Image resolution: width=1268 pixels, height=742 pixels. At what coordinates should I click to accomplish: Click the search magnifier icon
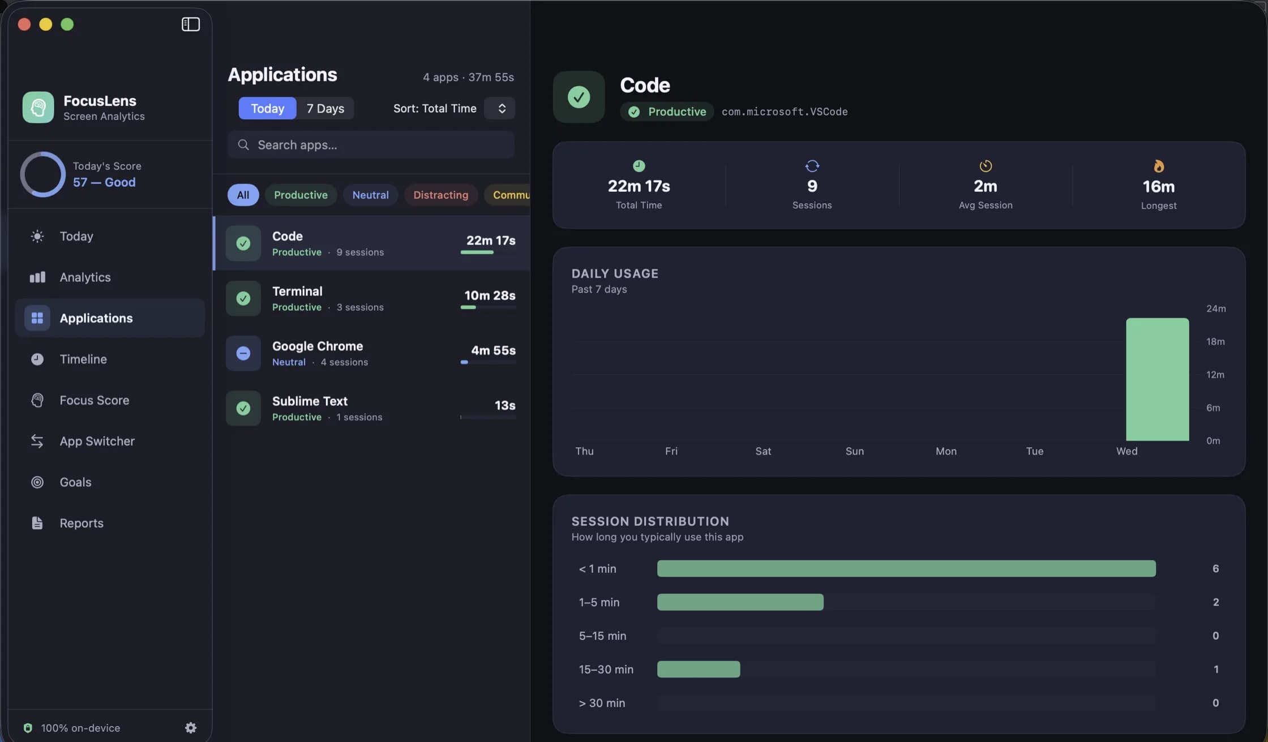pyautogui.click(x=243, y=145)
